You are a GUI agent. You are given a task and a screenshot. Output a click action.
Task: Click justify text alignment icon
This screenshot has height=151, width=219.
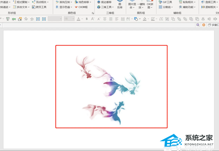tap(111, 19)
